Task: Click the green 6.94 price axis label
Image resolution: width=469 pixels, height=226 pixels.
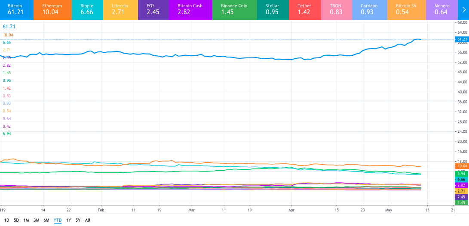Action: [x=462, y=174]
